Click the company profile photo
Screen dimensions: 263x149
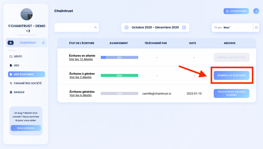point(26,14)
